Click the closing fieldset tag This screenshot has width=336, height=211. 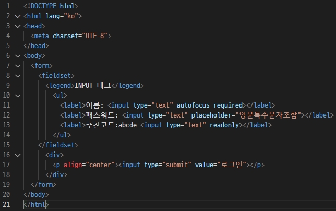point(58,145)
